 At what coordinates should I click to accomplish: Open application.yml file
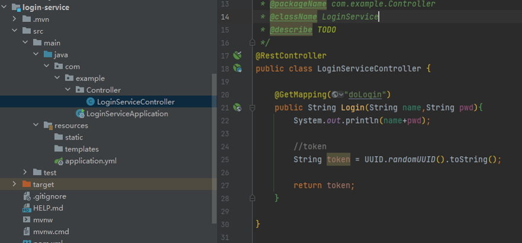pyautogui.click(x=91, y=161)
